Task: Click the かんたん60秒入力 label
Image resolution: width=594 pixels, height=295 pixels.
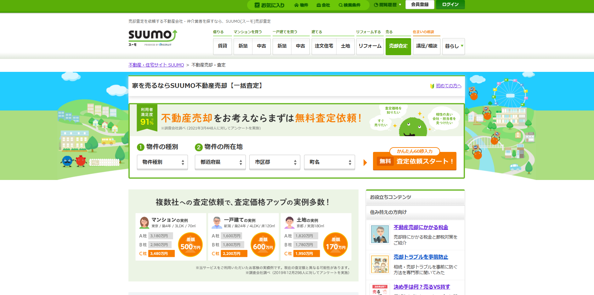Action: (415, 151)
